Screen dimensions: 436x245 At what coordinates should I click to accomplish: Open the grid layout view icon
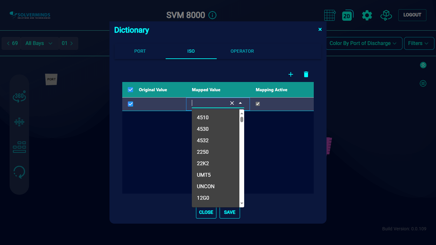point(330,15)
